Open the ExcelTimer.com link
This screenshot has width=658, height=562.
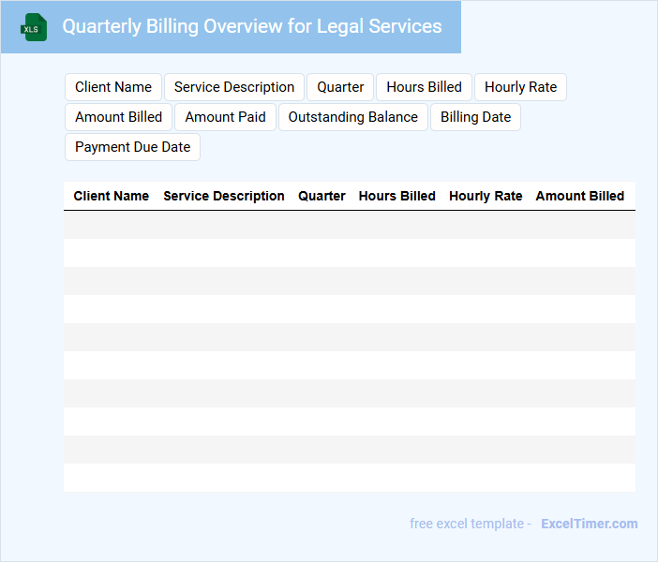click(589, 524)
